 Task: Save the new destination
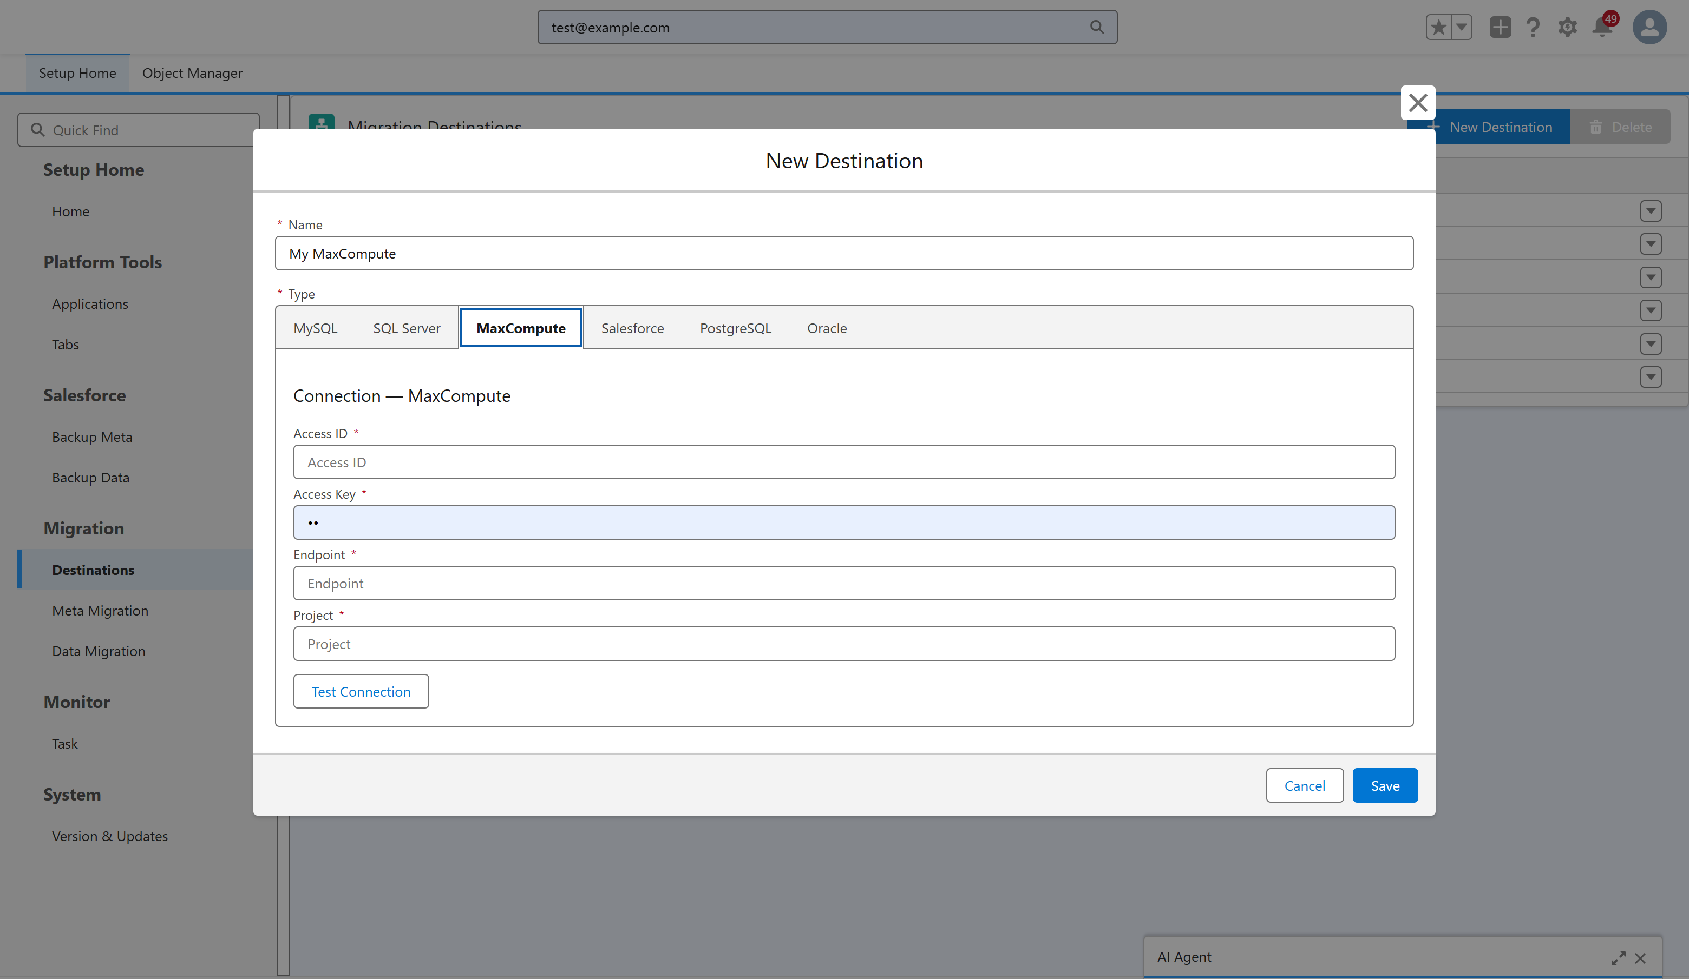pos(1385,785)
